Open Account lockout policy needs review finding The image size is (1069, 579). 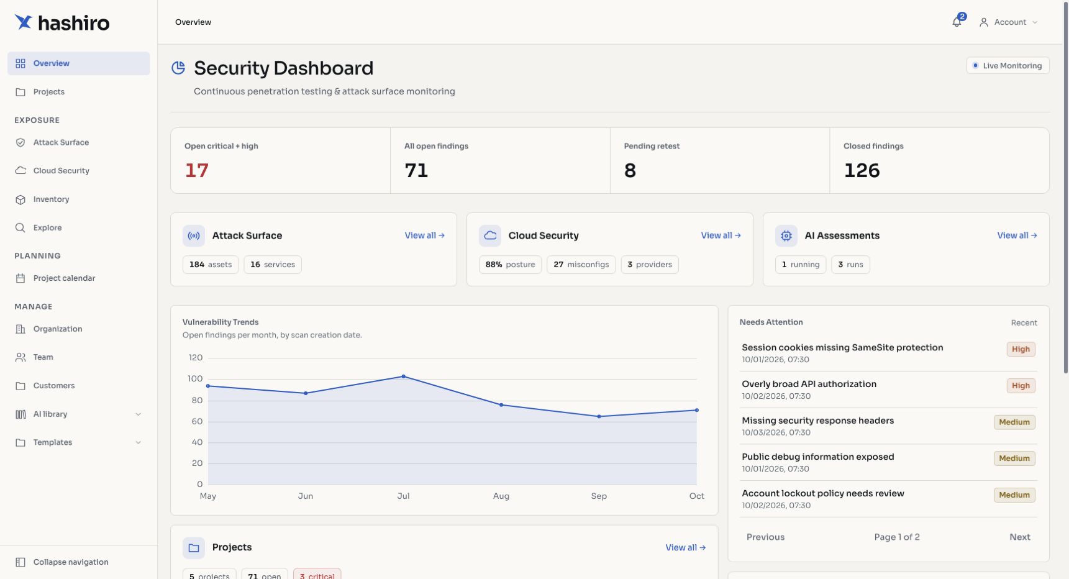pyautogui.click(x=888, y=499)
